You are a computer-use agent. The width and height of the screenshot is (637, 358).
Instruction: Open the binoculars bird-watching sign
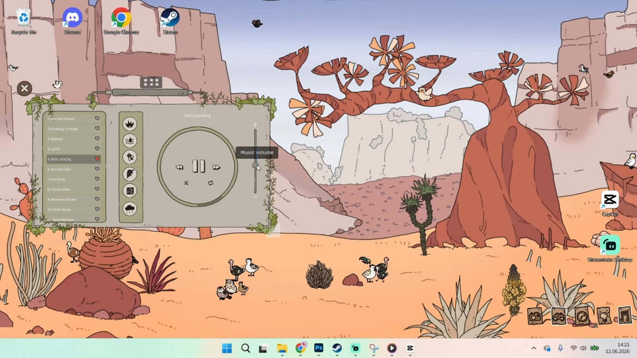(558, 316)
